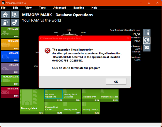Open the cloud baseline database icon
This screenshot has height=127, width=162.
[5, 23]
